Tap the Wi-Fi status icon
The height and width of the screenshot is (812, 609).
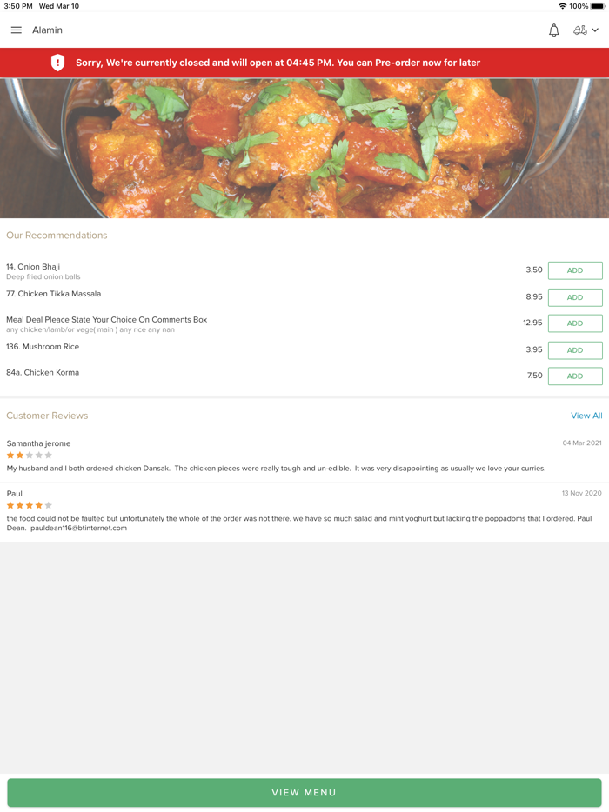coord(562,6)
